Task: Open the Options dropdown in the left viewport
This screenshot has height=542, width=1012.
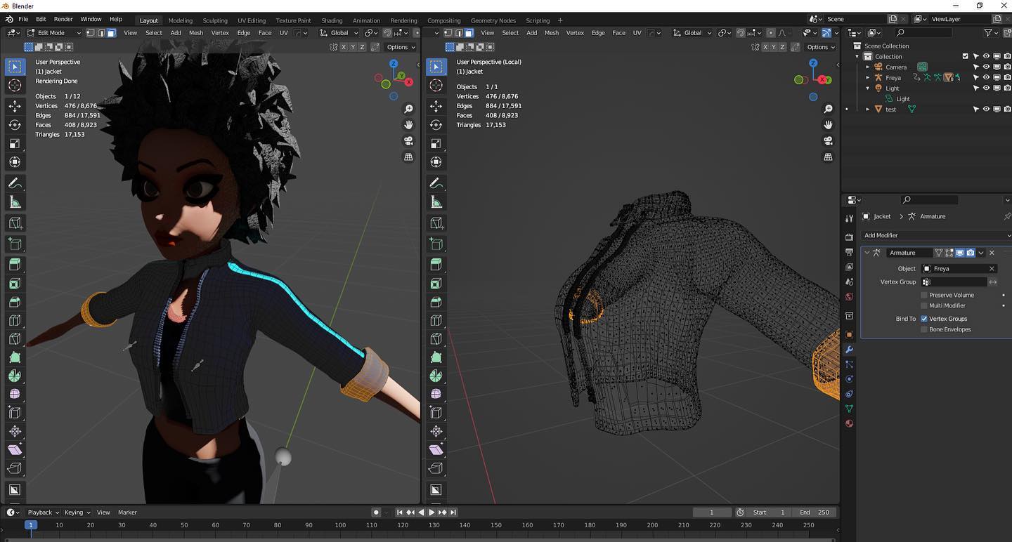Action: click(x=401, y=47)
